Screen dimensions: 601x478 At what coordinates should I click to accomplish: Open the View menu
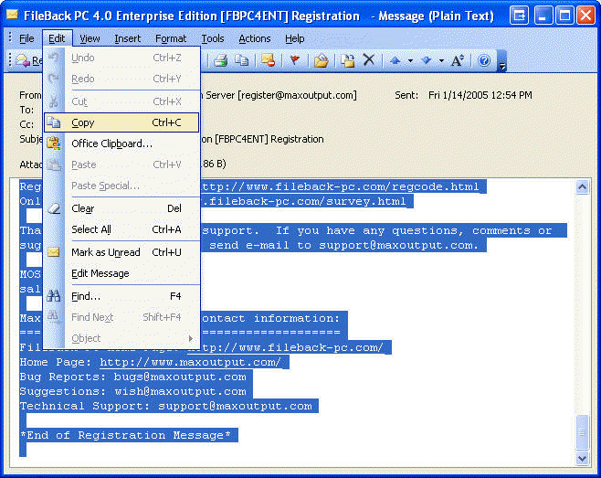tap(90, 38)
